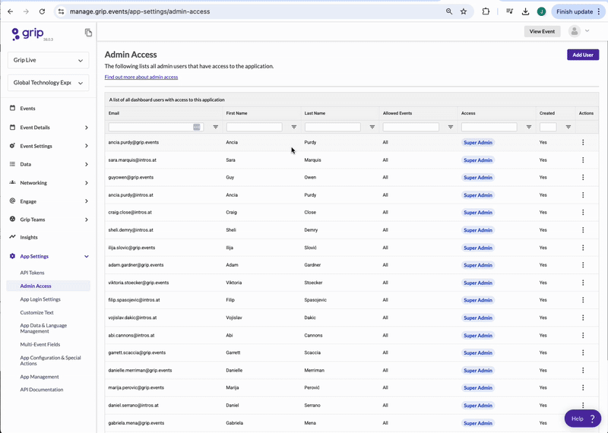This screenshot has width=608, height=433.
Task: Open the browser media control icon
Action: click(509, 11)
